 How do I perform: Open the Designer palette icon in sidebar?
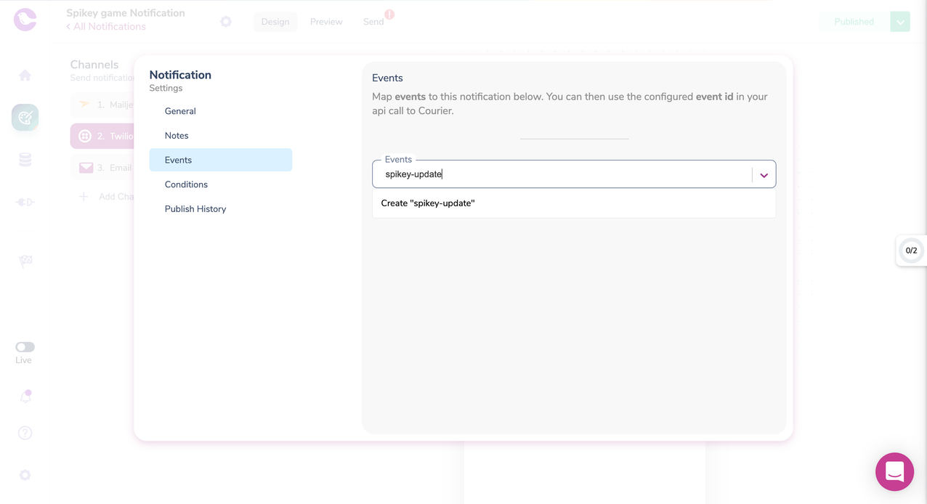[25, 118]
